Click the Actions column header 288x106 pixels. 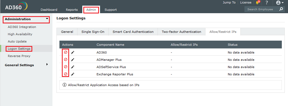tap(67, 45)
